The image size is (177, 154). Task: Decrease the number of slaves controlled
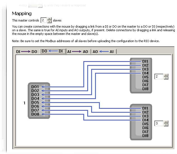pos(49,22)
